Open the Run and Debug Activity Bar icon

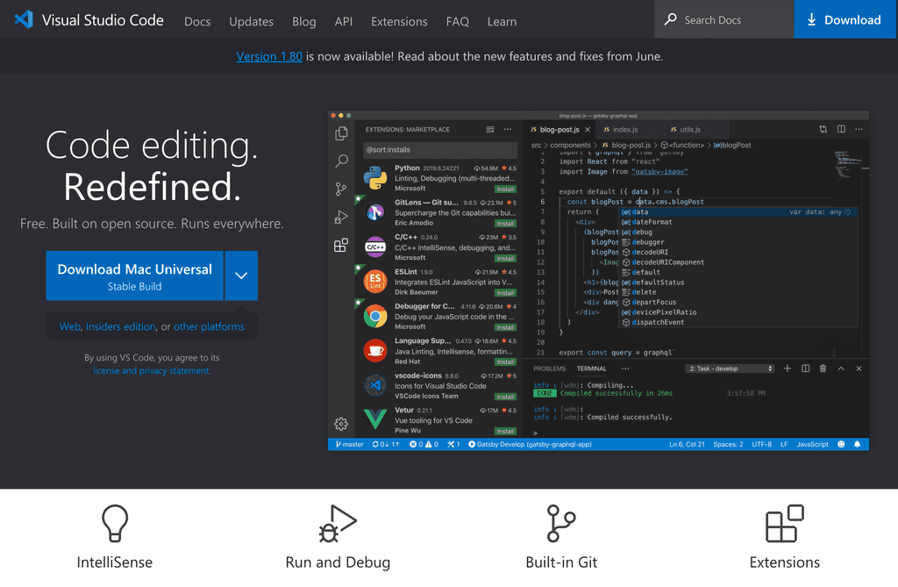[341, 217]
